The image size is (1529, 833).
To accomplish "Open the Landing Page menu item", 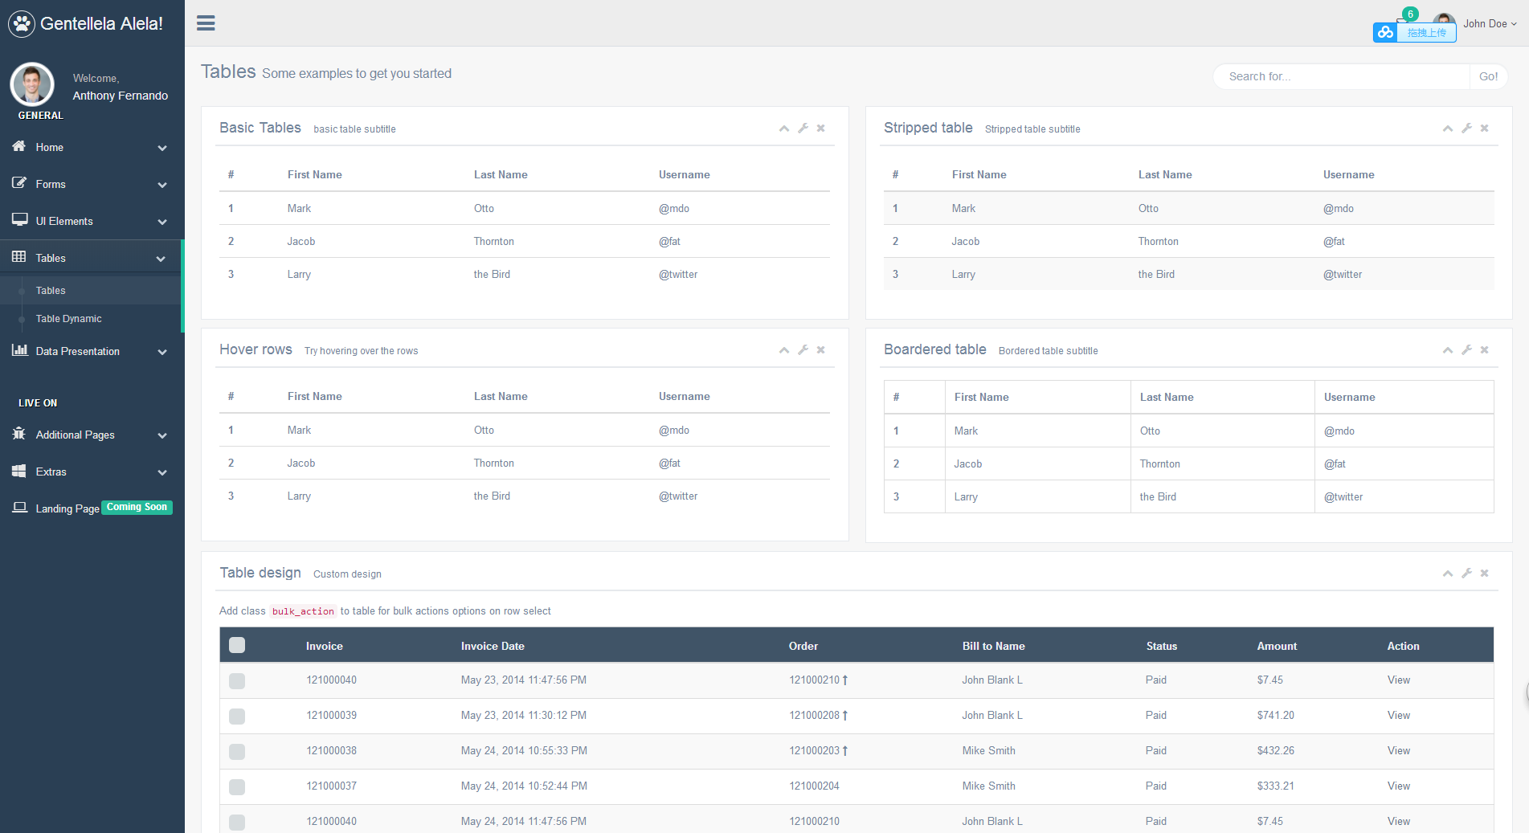I will click(67, 508).
